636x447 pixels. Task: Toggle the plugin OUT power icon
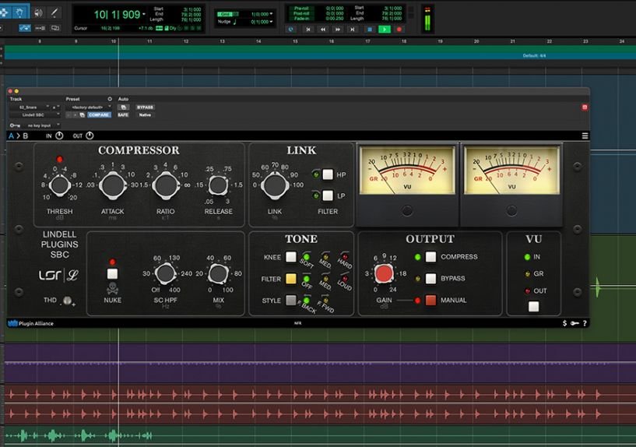pos(89,136)
